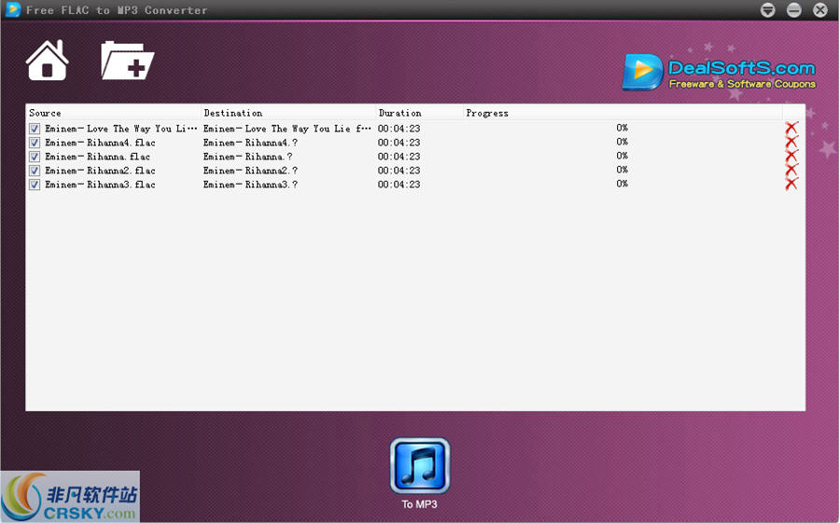Uncheck the Eminem-Rihanna.flac checkbox
Image resolution: width=840 pixels, height=523 pixels.
pyautogui.click(x=35, y=157)
